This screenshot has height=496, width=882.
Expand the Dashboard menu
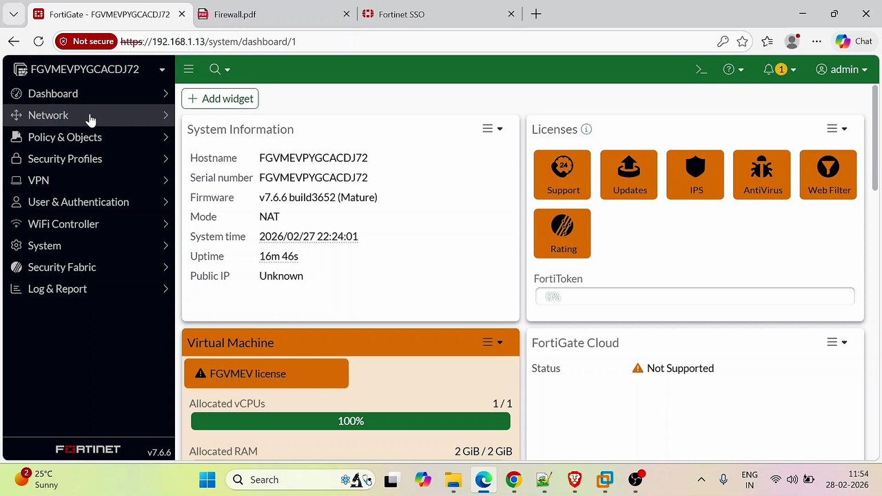[89, 94]
